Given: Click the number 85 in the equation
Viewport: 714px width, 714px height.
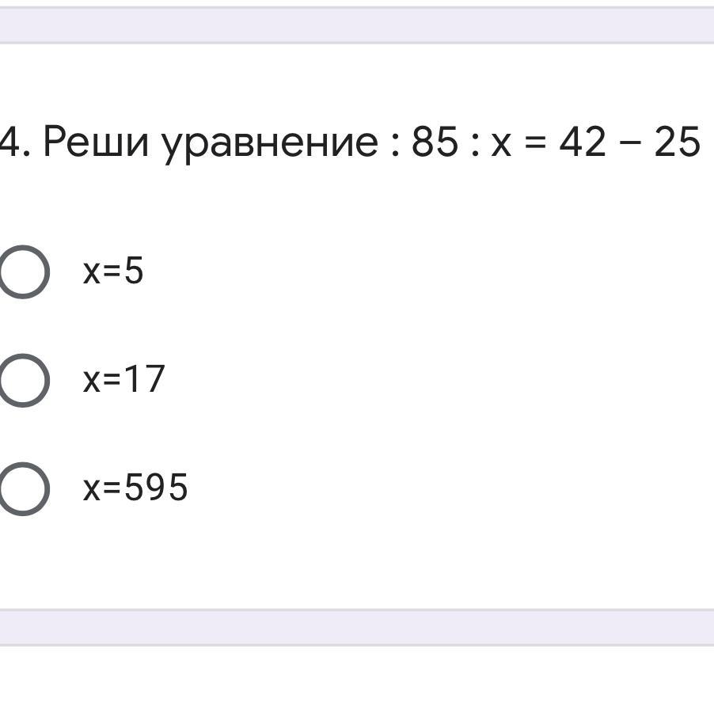Looking at the screenshot, I should (435, 142).
